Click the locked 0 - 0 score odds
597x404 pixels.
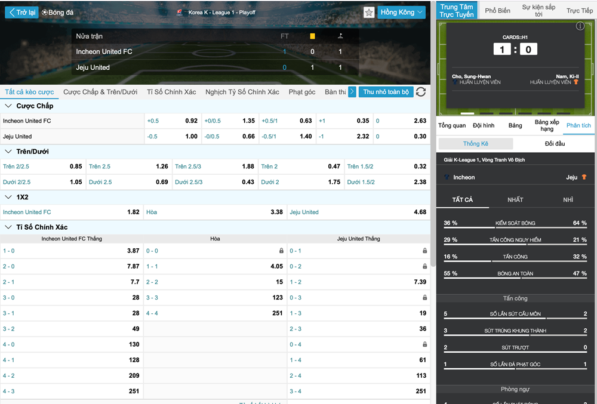coord(281,251)
